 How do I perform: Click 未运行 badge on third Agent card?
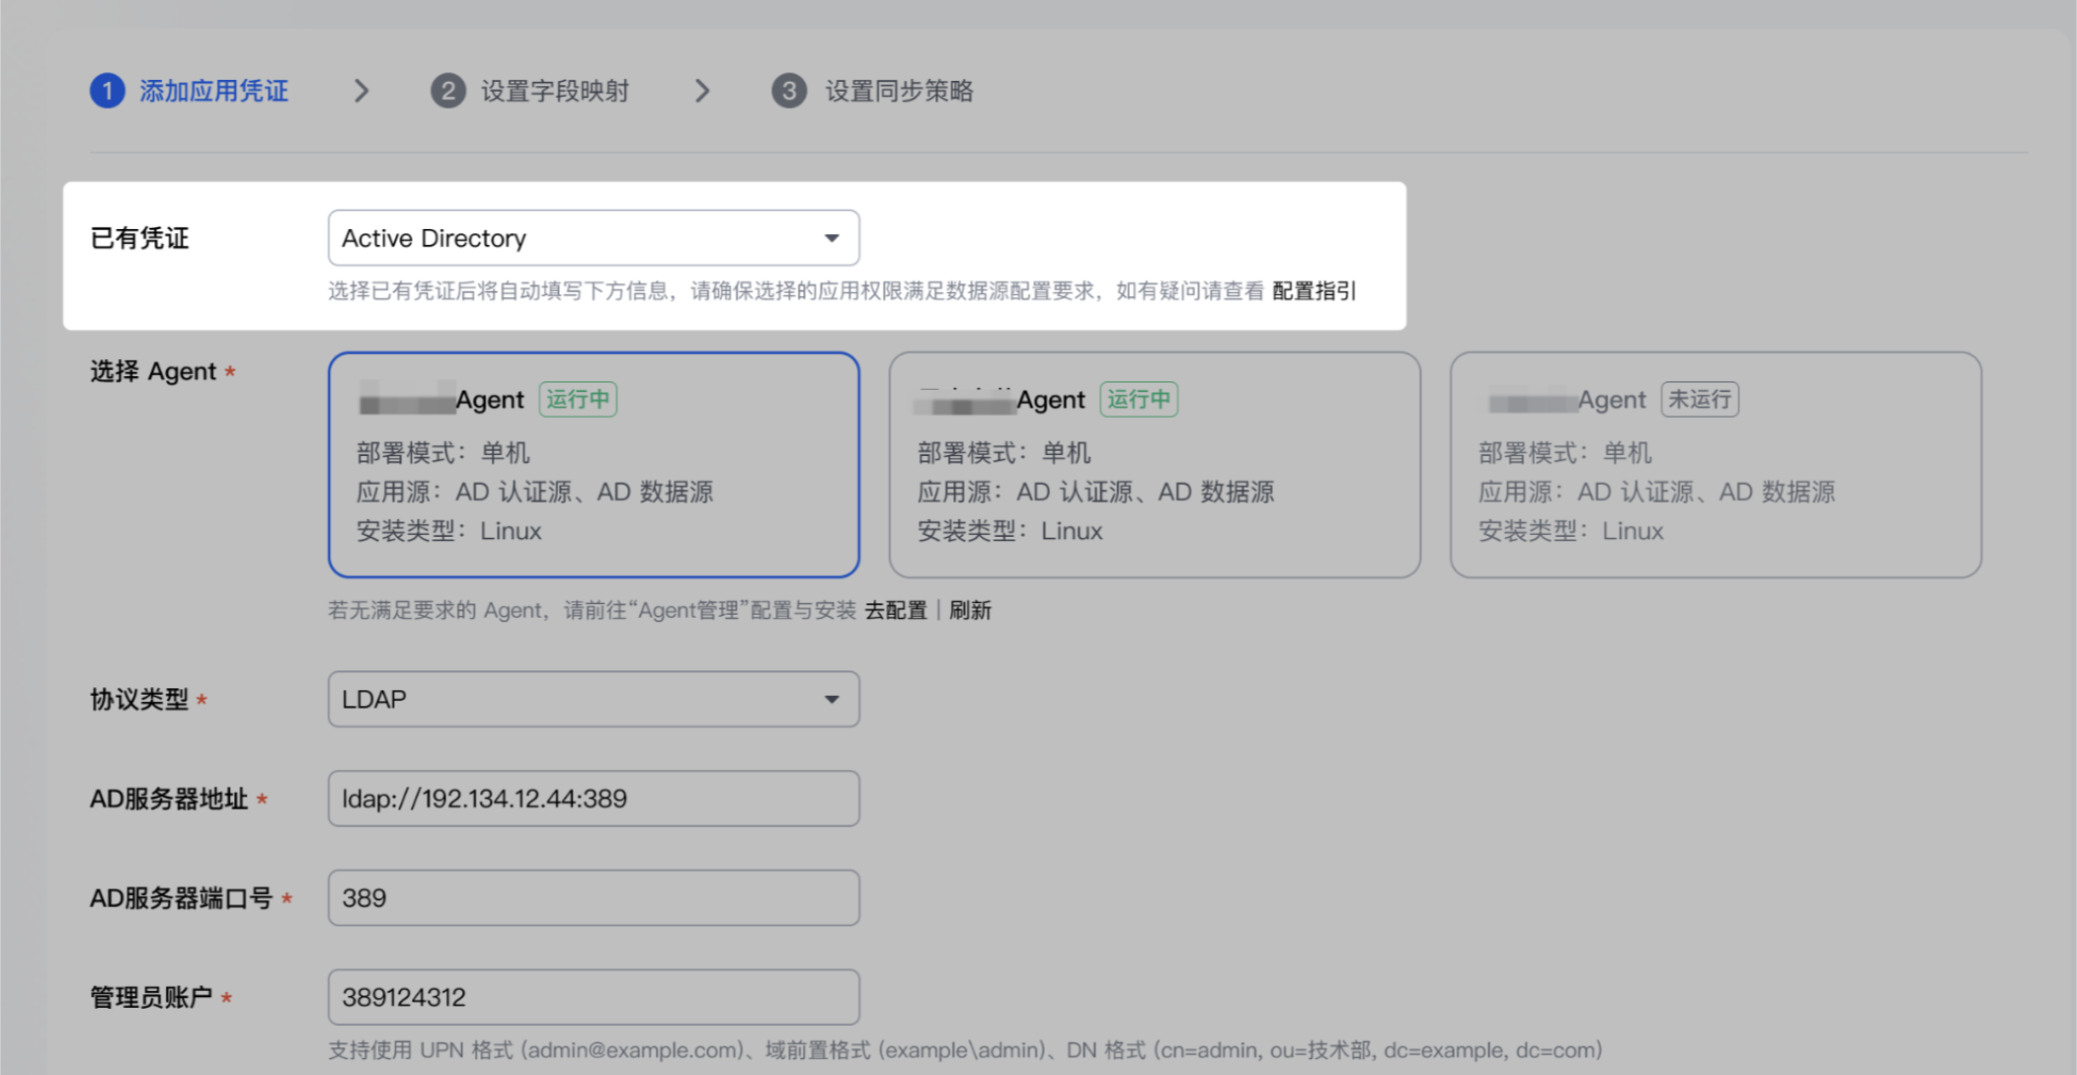[x=1700, y=399]
